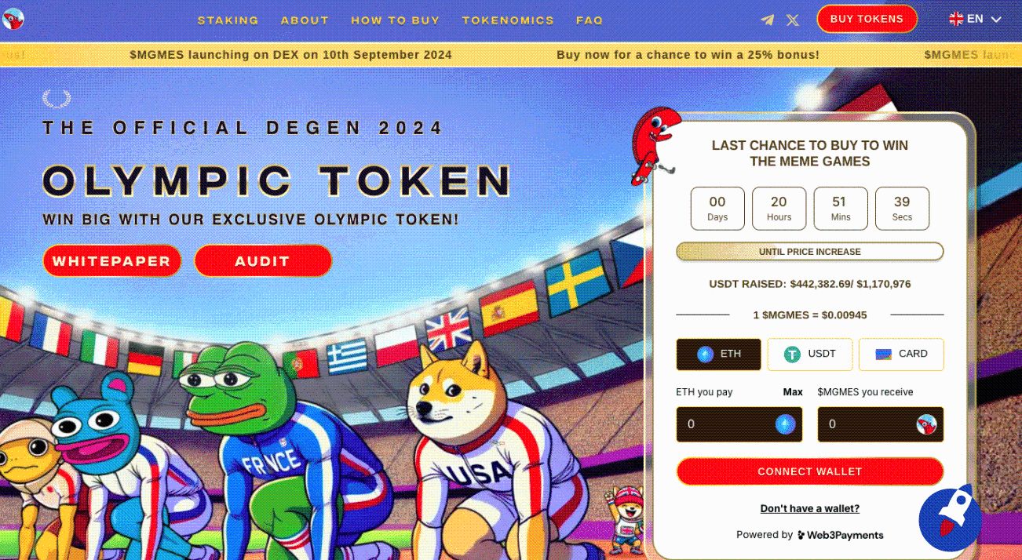Click the MGMES token icon in receive field

(x=926, y=424)
